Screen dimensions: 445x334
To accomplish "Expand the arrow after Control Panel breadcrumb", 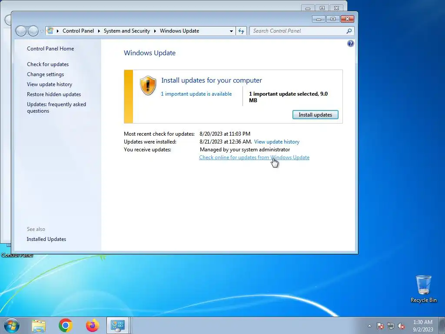I will pyautogui.click(x=99, y=31).
